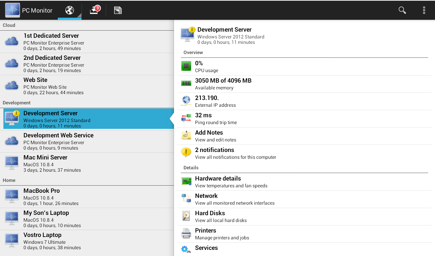Click the External IP address globe icon
Image resolution: width=435 pixels, height=256 pixels.
coord(186,101)
